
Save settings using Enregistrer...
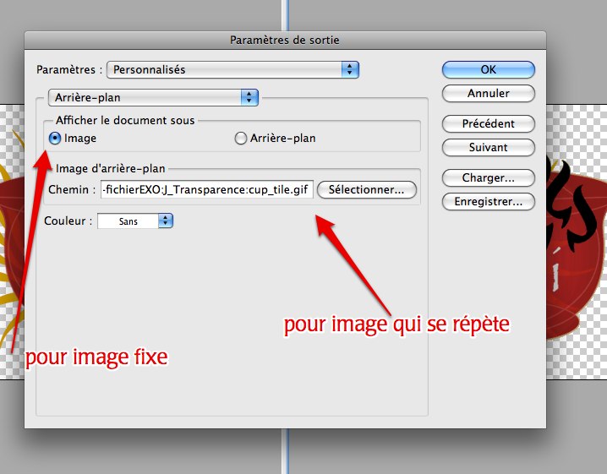(488, 202)
